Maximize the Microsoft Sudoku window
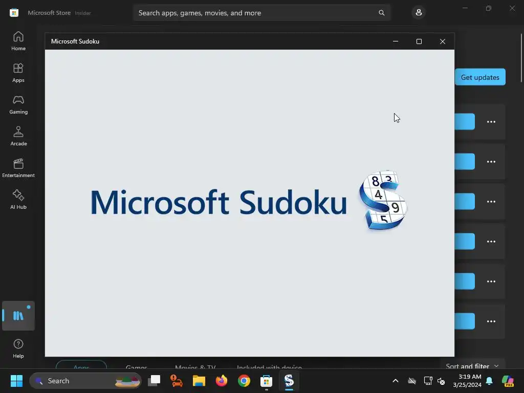 point(419,41)
